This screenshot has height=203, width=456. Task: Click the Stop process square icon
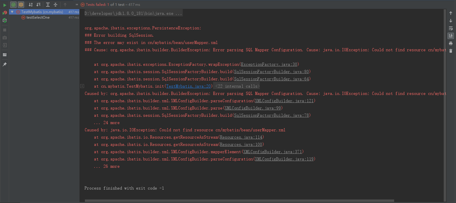pos(5,30)
